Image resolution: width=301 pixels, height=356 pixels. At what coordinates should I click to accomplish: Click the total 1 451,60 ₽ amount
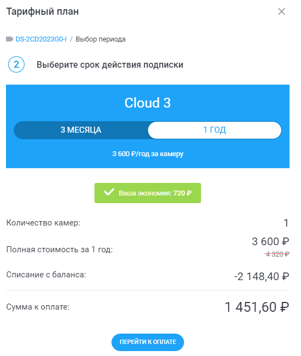tap(257, 307)
